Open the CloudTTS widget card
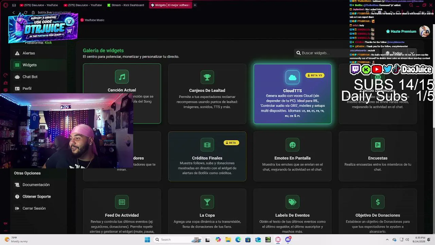The width and height of the screenshot is (435, 245). pos(292,94)
